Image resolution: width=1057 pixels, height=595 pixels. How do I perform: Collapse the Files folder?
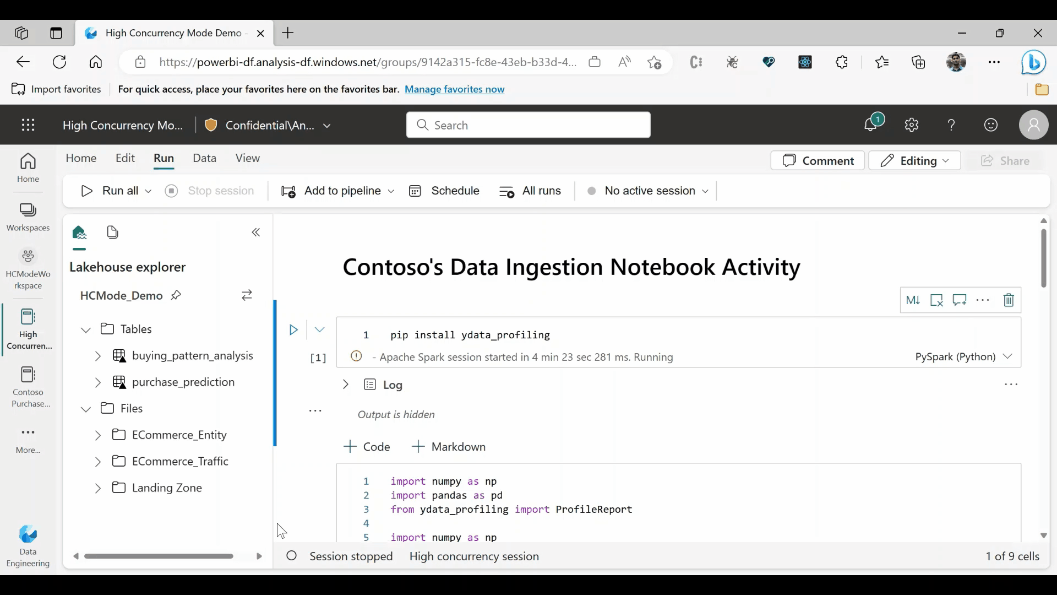(86, 409)
